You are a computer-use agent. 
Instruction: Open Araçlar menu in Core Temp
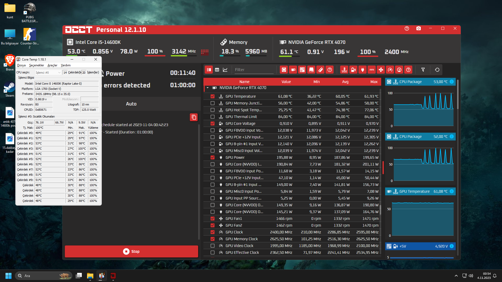(52, 65)
